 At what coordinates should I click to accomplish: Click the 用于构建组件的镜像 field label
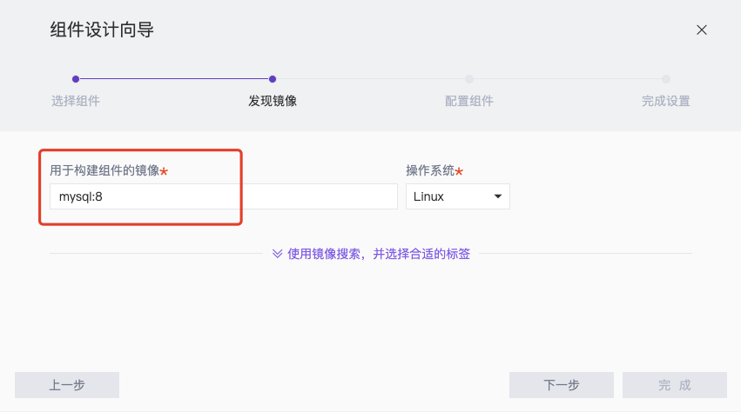pos(104,170)
